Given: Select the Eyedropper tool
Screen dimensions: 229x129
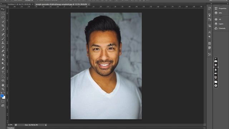Looking at the screenshot, I should [x=3, y=30].
